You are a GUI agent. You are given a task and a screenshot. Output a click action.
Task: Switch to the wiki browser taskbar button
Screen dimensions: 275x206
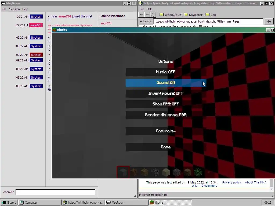83,203
